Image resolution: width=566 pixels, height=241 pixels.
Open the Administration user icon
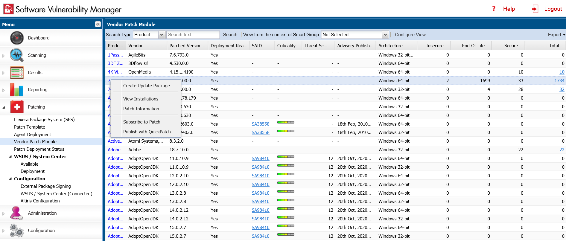tap(17, 213)
